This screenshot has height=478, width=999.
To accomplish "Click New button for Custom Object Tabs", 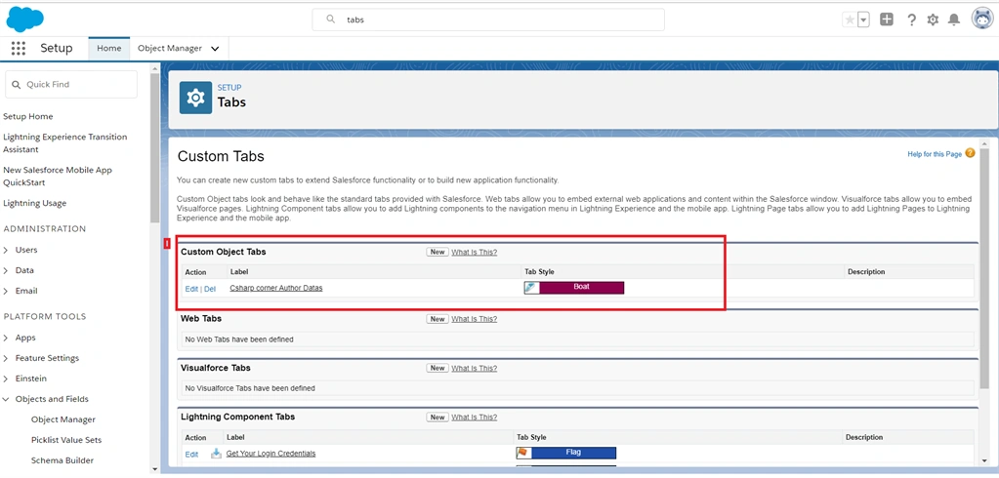I will click(x=437, y=252).
